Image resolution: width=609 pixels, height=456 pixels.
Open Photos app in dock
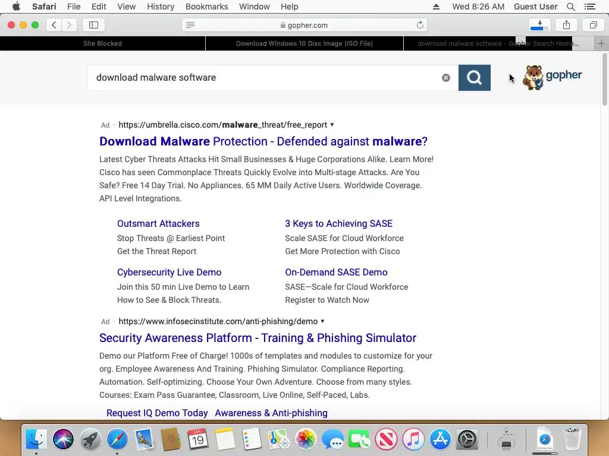(306, 439)
